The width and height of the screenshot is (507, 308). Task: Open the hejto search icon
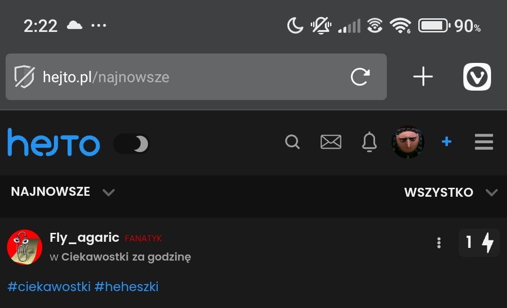pos(292,142)
